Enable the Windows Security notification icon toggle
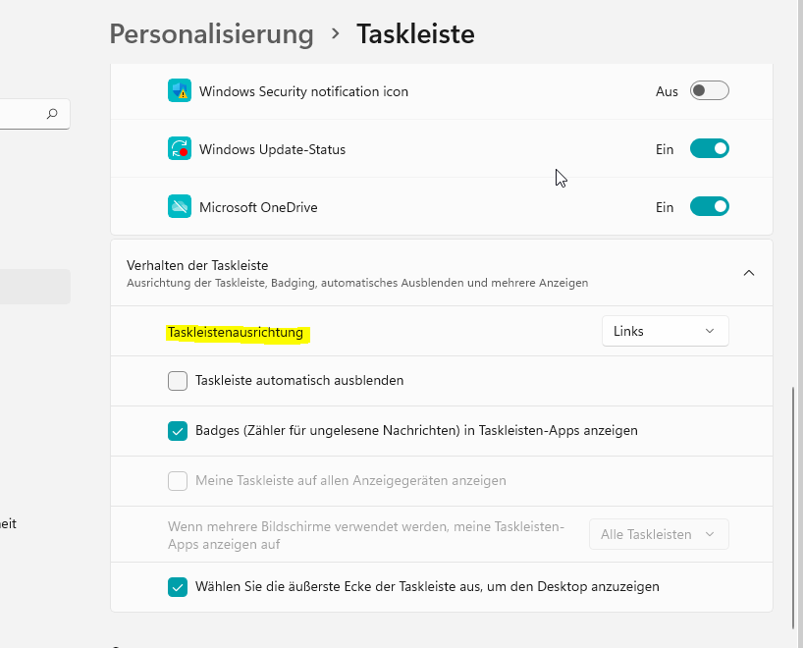The image size is (803, 648). click(709, 90)
